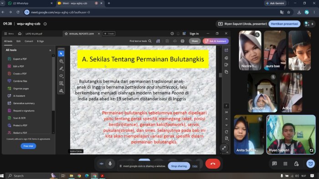The image size is (319, 179).
Task: Open the Acrobat Menu hamburger
Action: coord(9,34)
